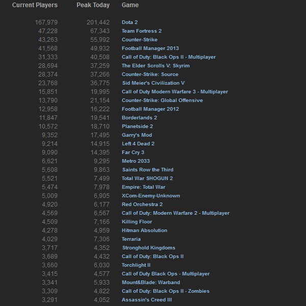Select the Left 4 Dead 2 link
This screenshot has height=306, width=306.
coord(138,144)
